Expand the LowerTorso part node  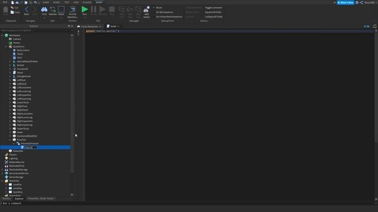click(10, 102)
